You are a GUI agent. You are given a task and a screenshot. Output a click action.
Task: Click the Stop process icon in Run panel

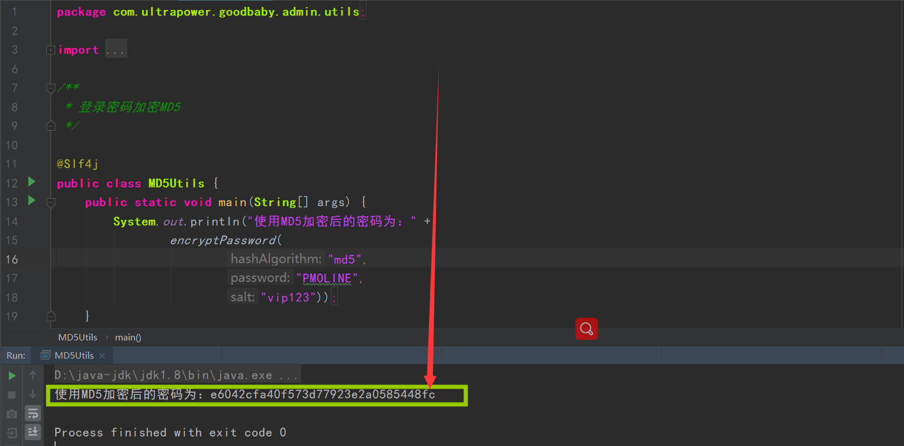pos(11,394)
